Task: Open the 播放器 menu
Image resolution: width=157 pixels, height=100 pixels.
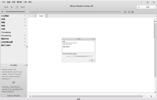Action: pos(19,2)
